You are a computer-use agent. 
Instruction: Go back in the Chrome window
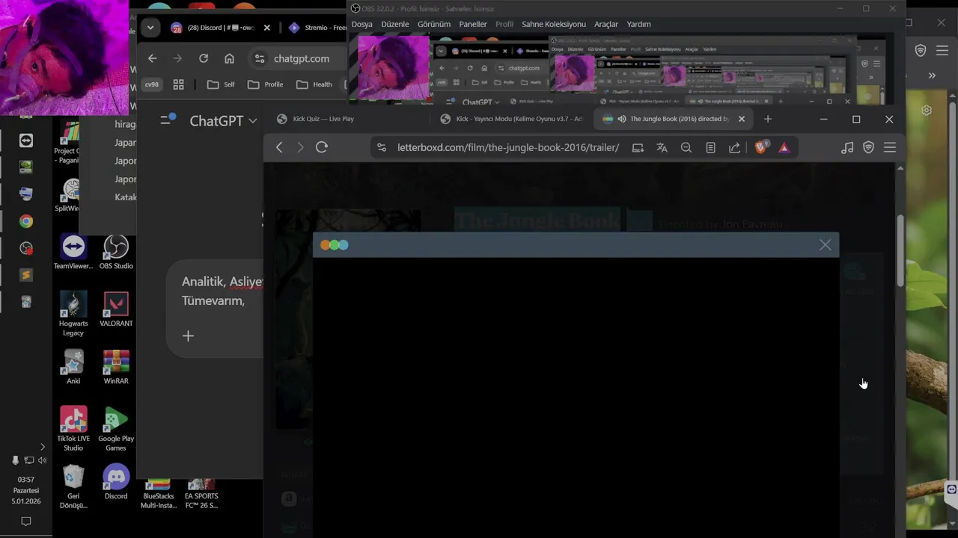click(153, 58)
